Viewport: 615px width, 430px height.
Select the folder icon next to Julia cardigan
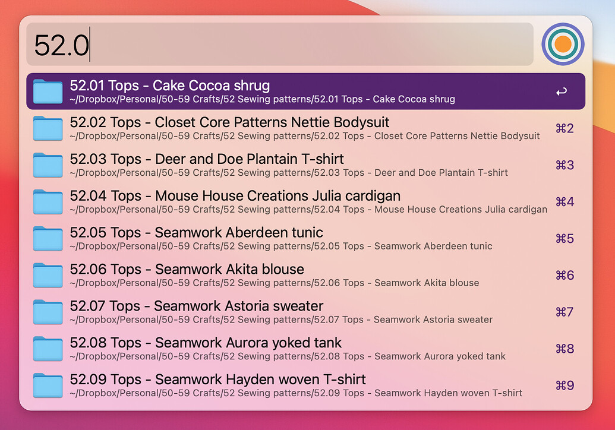(48, 202)
